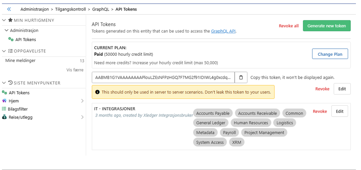Expand the Hjem submenu arrow

click(82, 101)
